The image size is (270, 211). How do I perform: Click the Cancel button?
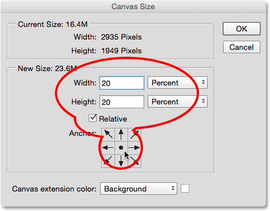(x=241, y=47)
